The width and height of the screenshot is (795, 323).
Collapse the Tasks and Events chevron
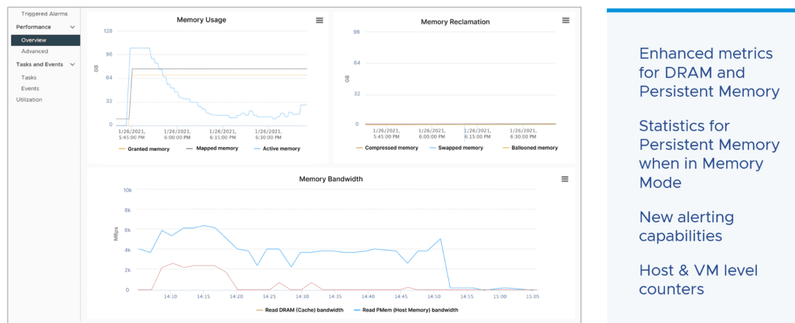[72, 65]
